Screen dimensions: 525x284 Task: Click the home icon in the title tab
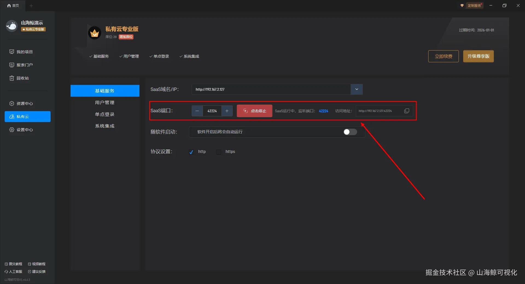tap(9, 5)
